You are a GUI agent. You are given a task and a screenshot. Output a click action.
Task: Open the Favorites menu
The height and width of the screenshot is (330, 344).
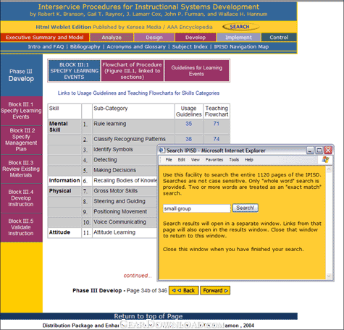214,160
